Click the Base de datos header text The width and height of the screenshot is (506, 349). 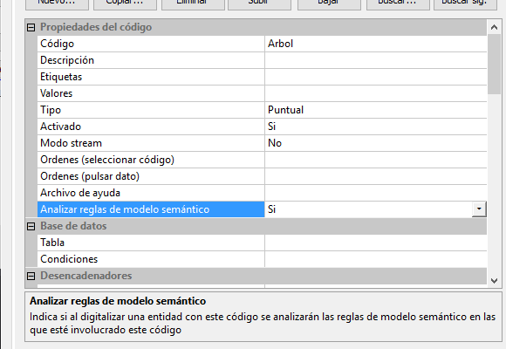73,226
